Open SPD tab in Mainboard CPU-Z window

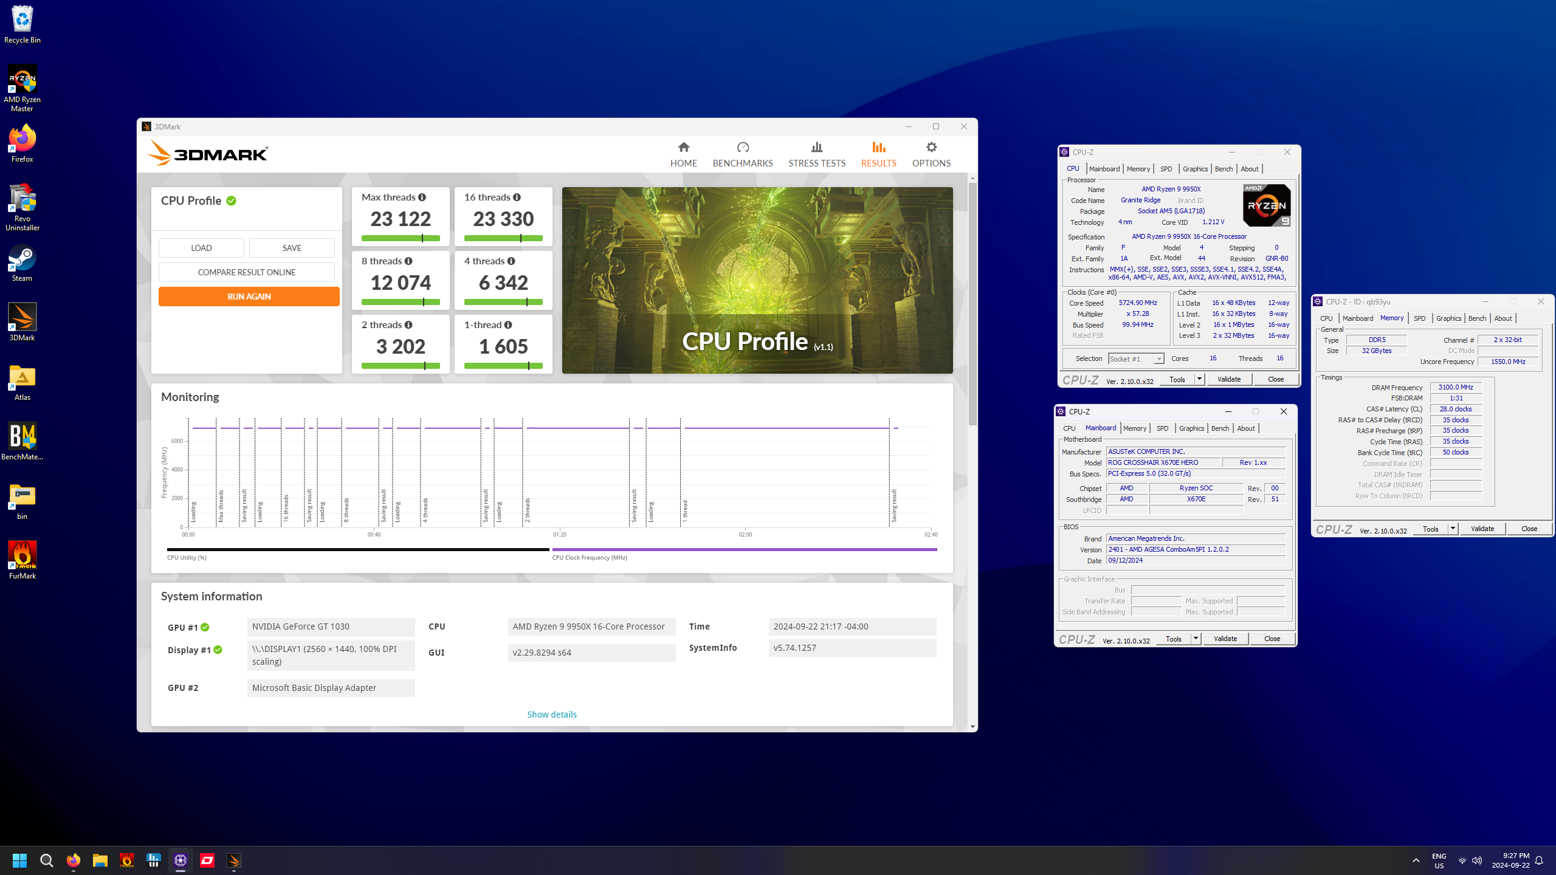coord(1162,428)
